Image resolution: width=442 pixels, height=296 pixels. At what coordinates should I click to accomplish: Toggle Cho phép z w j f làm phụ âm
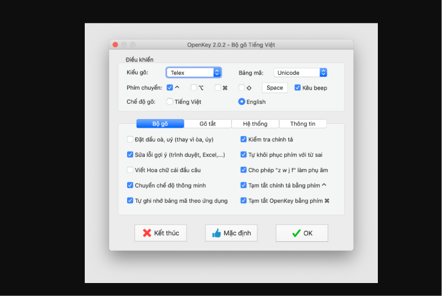click(244, 170)
